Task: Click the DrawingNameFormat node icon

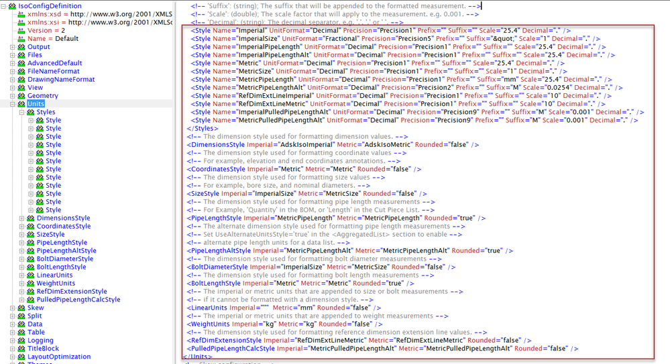Action: click(x=21, y=79)
